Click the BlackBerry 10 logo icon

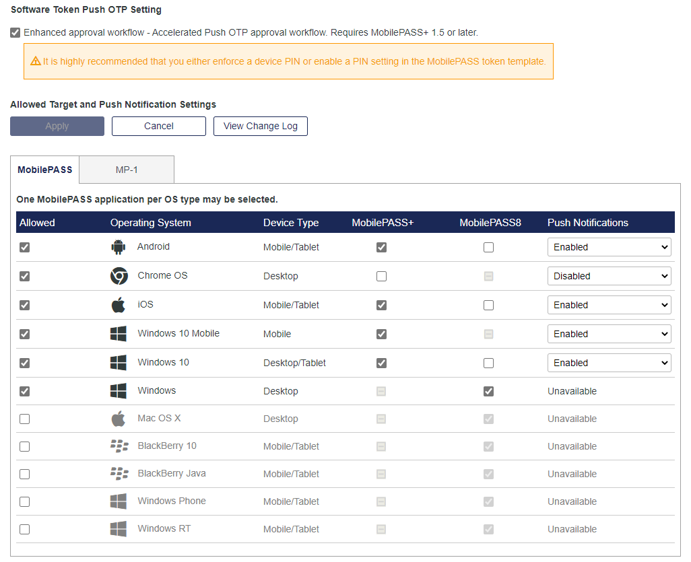[x=119, y=446]
